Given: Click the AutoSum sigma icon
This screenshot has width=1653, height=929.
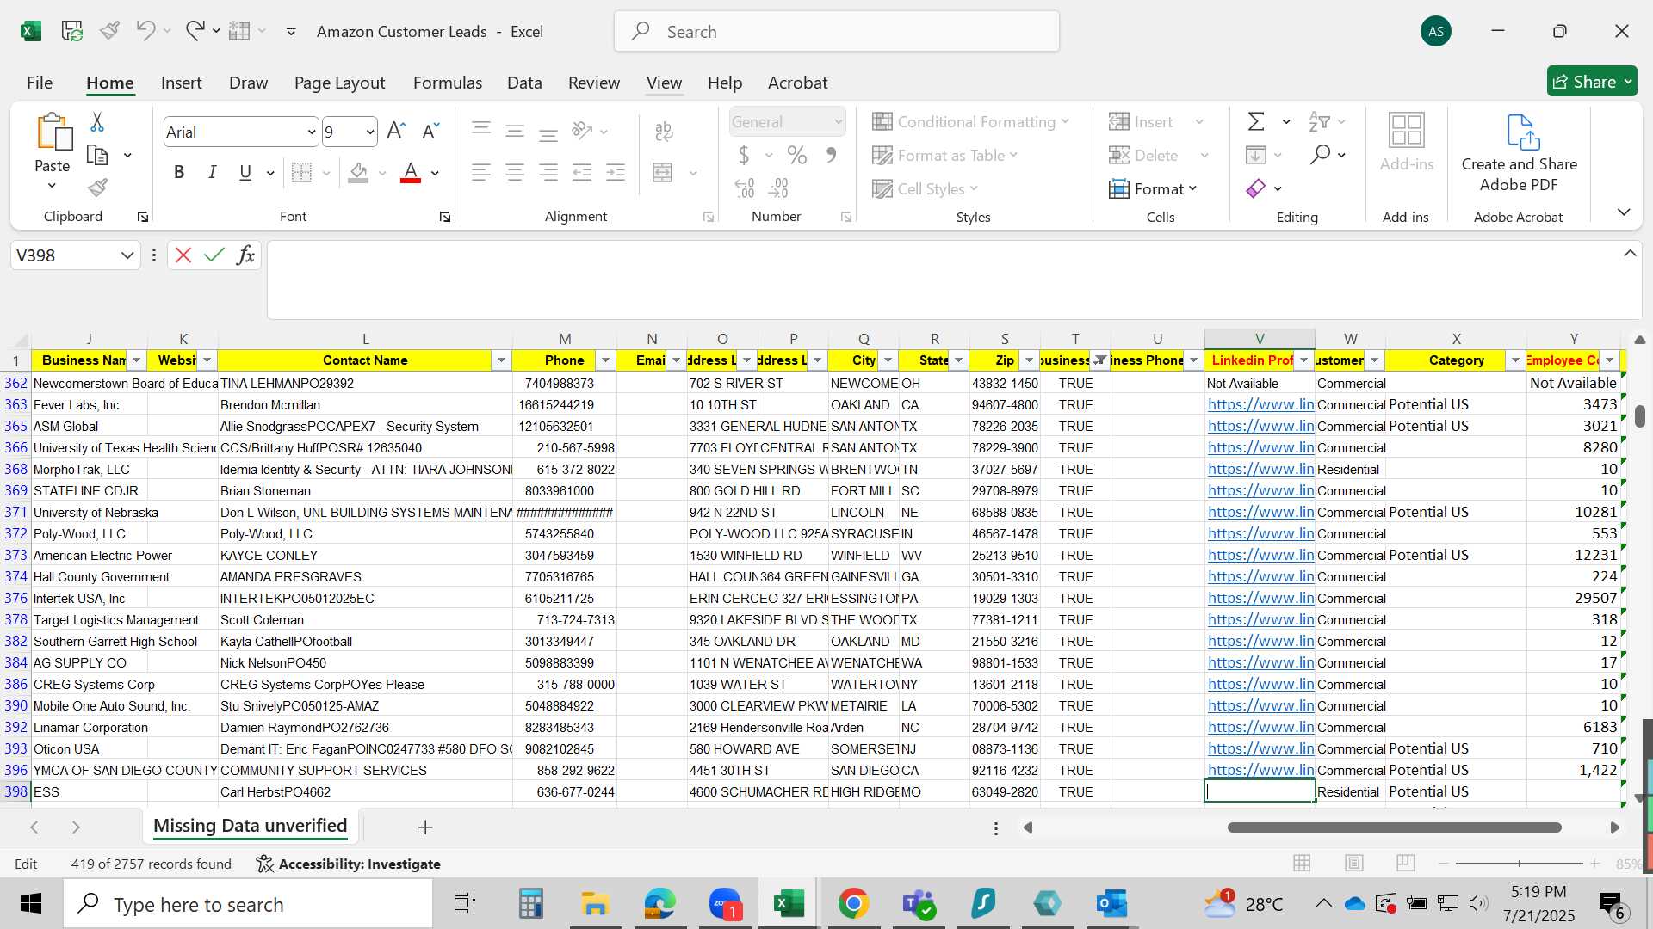Looking at the screenshot, I should 1256,121.
